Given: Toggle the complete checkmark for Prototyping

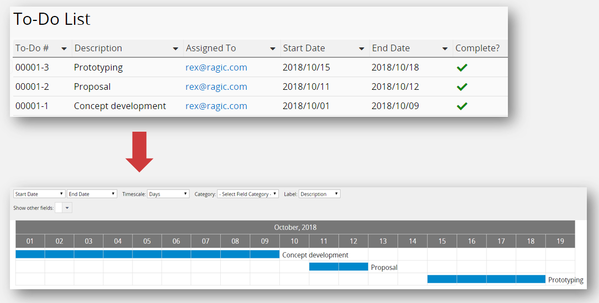Looking at the screenshot, I should [x=462, y=68].
